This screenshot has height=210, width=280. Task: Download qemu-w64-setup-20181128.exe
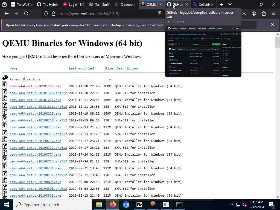coord(35,86)
